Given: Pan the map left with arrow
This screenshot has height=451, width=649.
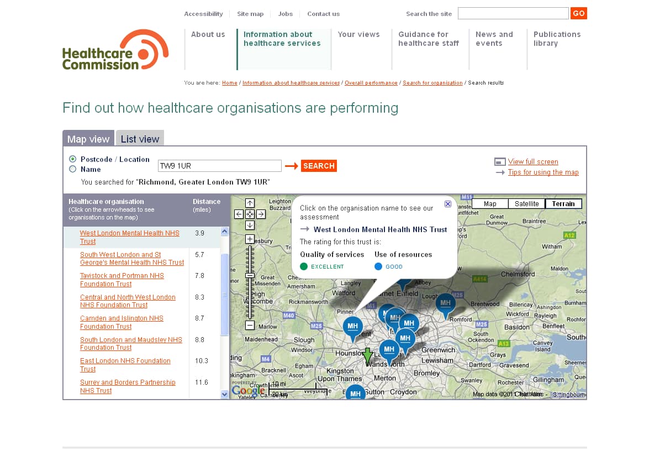Looking at the screenshot, I should pyautogui.click(x=239, y=214).
